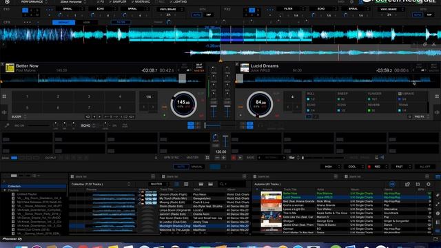Screen dimensions: 441x248
Task: Click the sampler grid icon next to MASTER
Action: click(x=207, y=158)
